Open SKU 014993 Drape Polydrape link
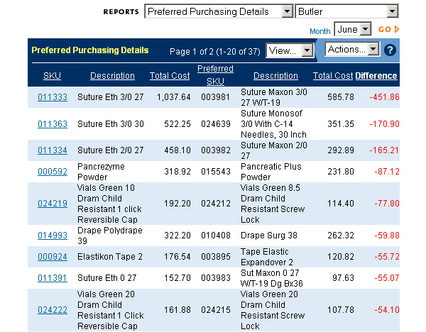This screenshot has width=426, height=332. [x=53, y=235]
